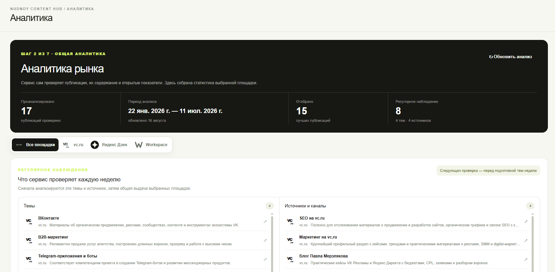
Task: Click the обновлено 16 августа note
Action: [147, 120]
